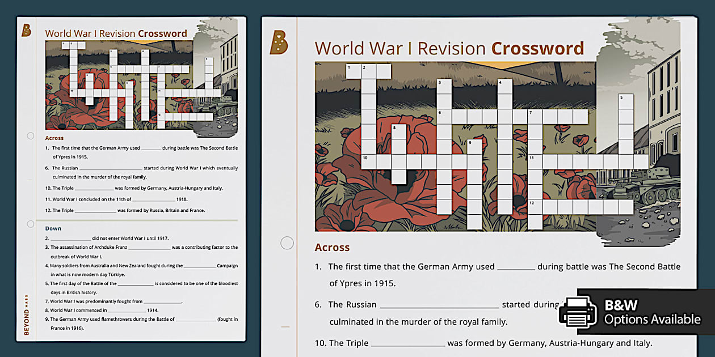Image resolution: width=715 pixels, height=357 pixels.
Task: Click the 'Across' heading on the large page
Action: coord(332,248)
